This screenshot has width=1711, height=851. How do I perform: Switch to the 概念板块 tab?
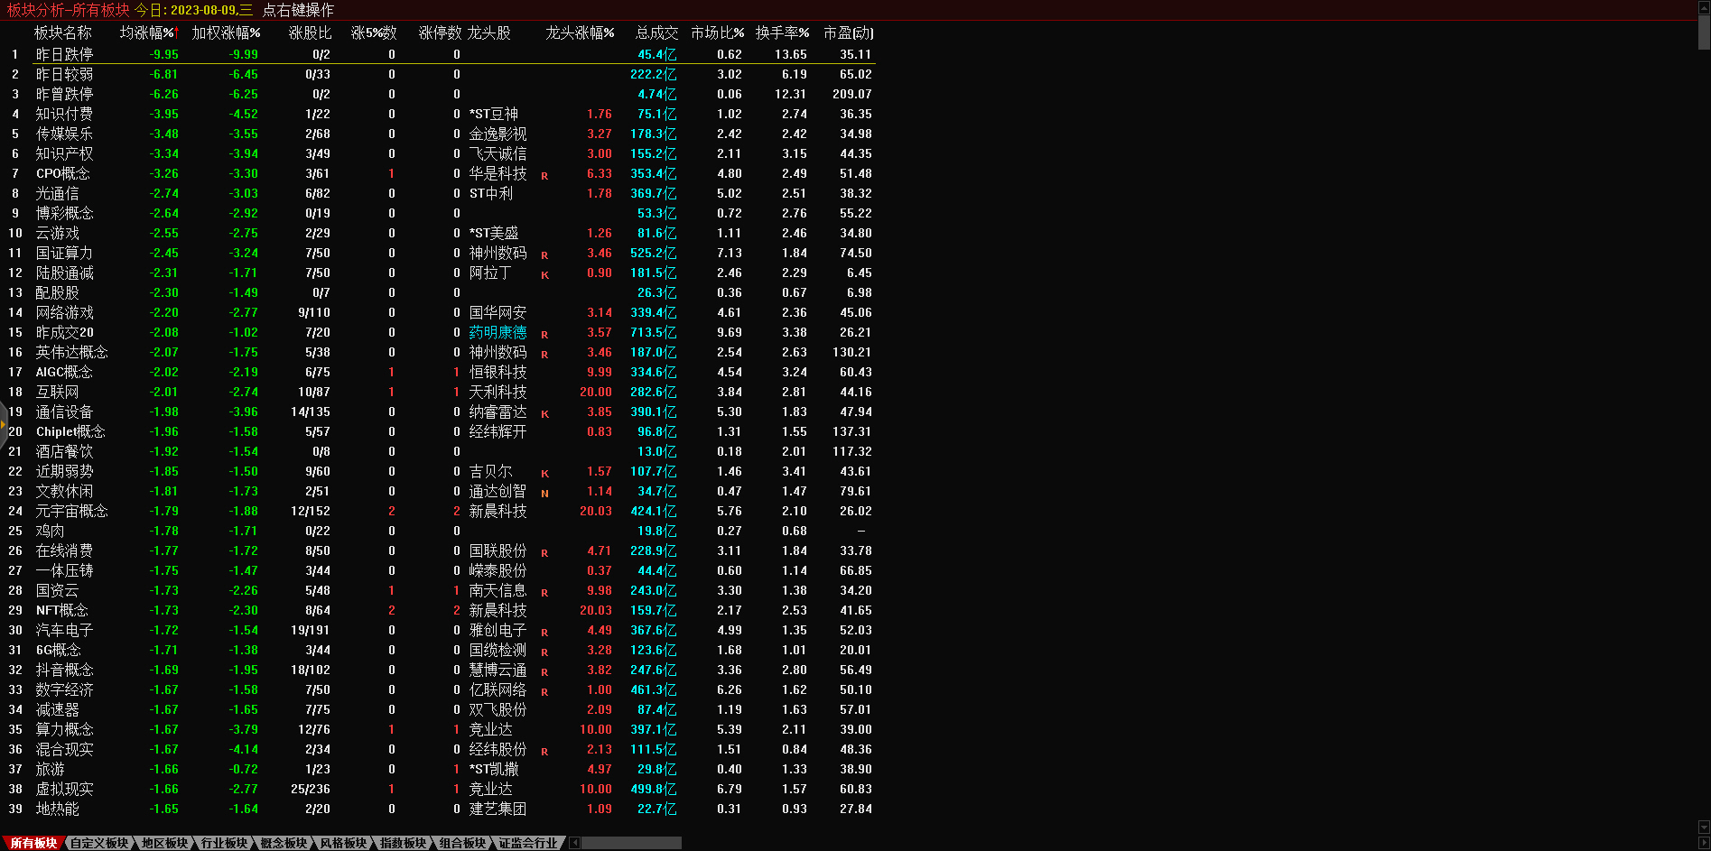point(284,843)
